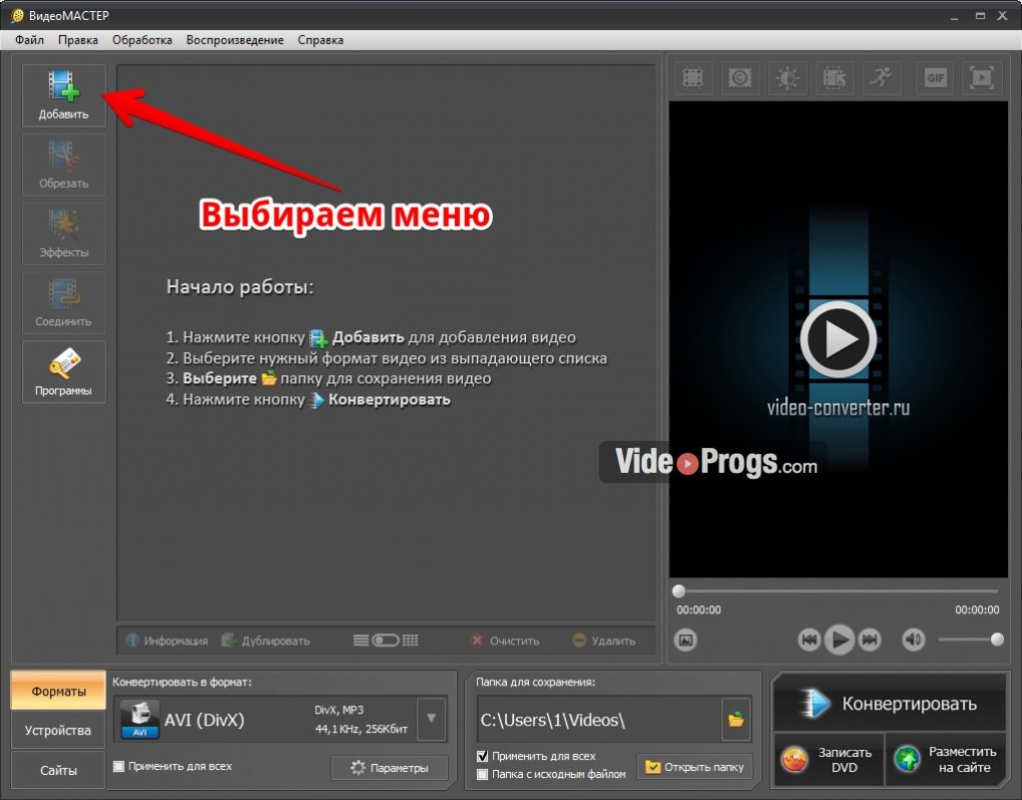This screenshot has width=1022, height=800.
Task: Click the Папка для сохранения label
Action: click(535, 681)
